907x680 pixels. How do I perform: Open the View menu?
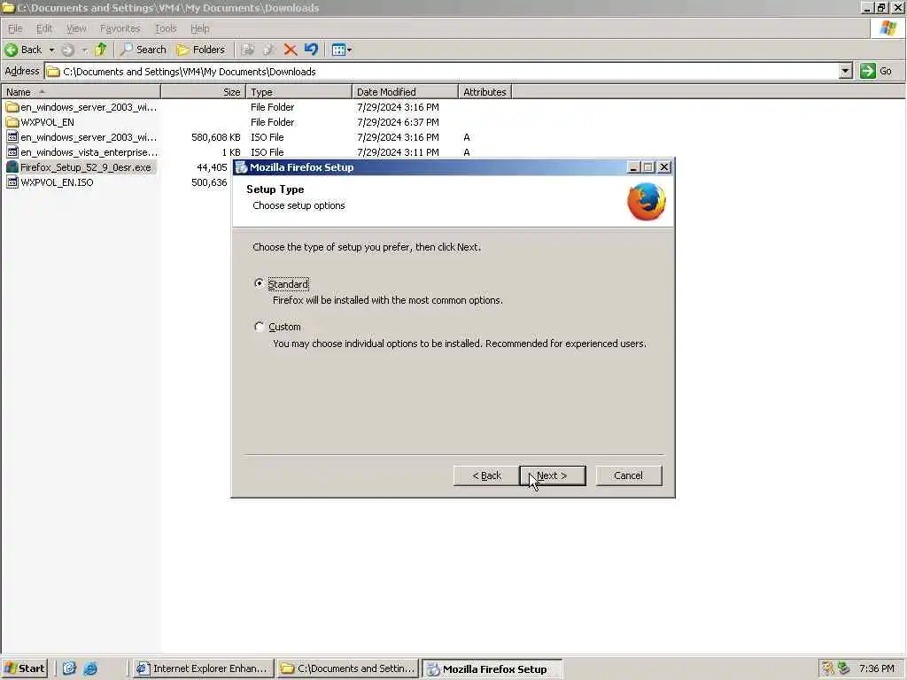pyautogui.click(x=76, y=28)
